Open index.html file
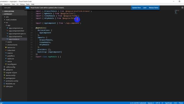The width and height of the screenshot is (184, 104). click(11, 50)
